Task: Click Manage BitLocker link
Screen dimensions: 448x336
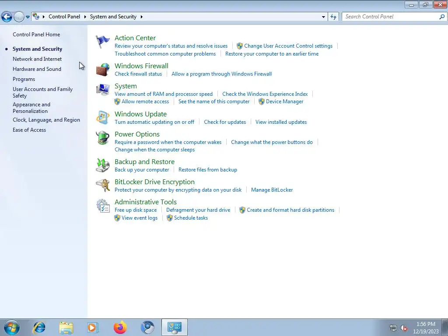Action: (272, 190)
